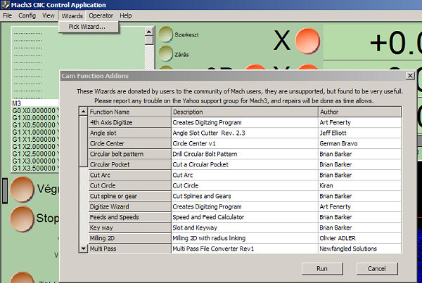This screenshot has width=422, height=283.
Task: Click the Zárás round button
Action: click(165, 53)
